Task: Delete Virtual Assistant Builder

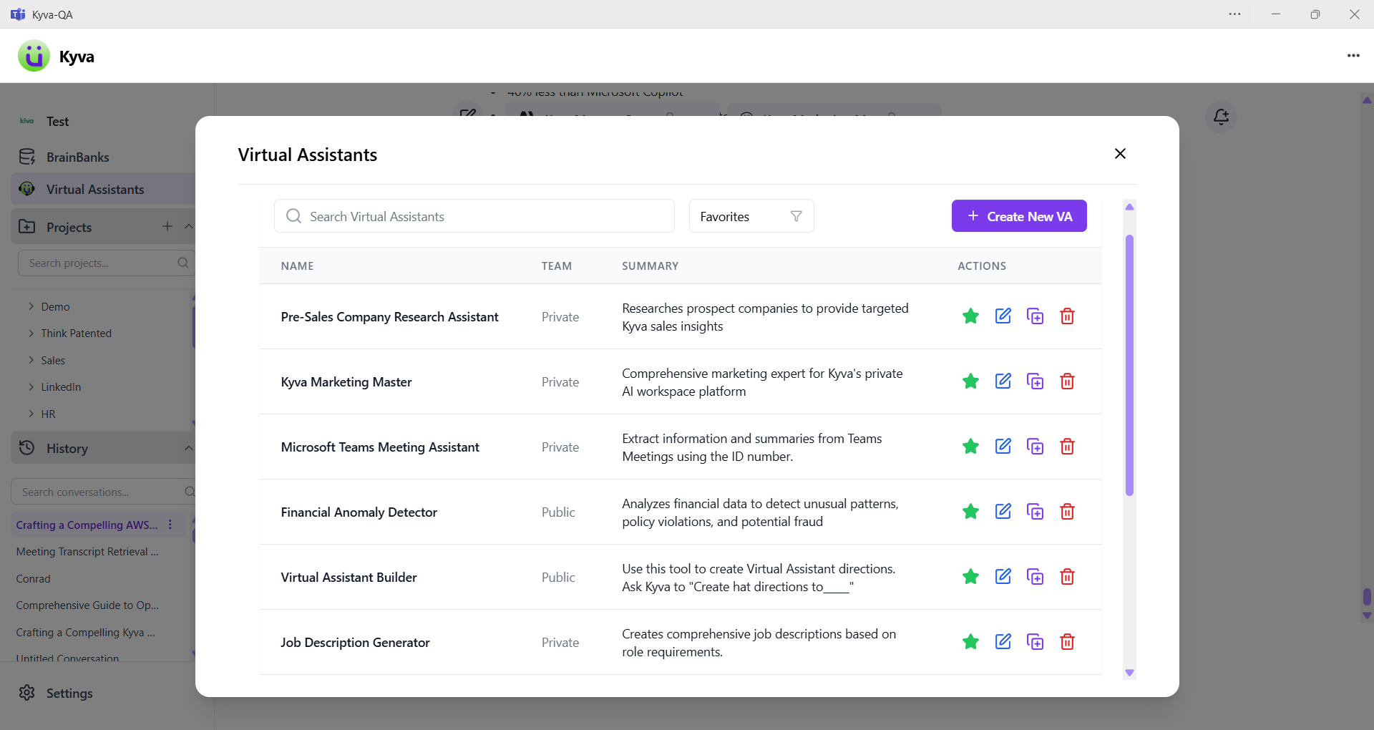Action: point(1067,577)
